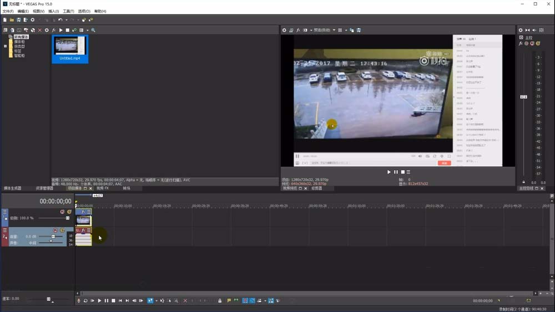Open the 工具(T) menu

68,11
